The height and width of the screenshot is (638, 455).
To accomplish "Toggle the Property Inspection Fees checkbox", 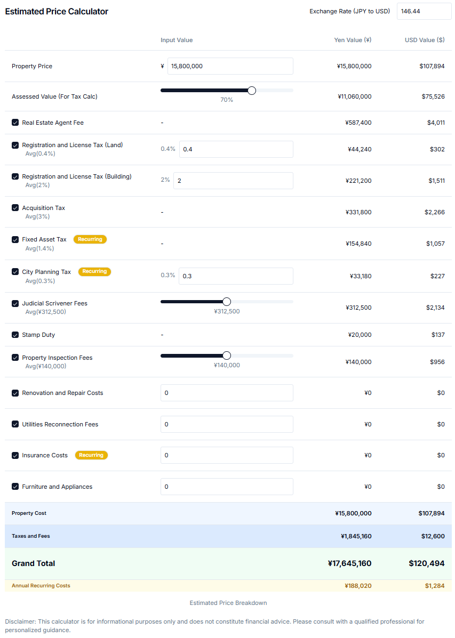I will (15, 358).
